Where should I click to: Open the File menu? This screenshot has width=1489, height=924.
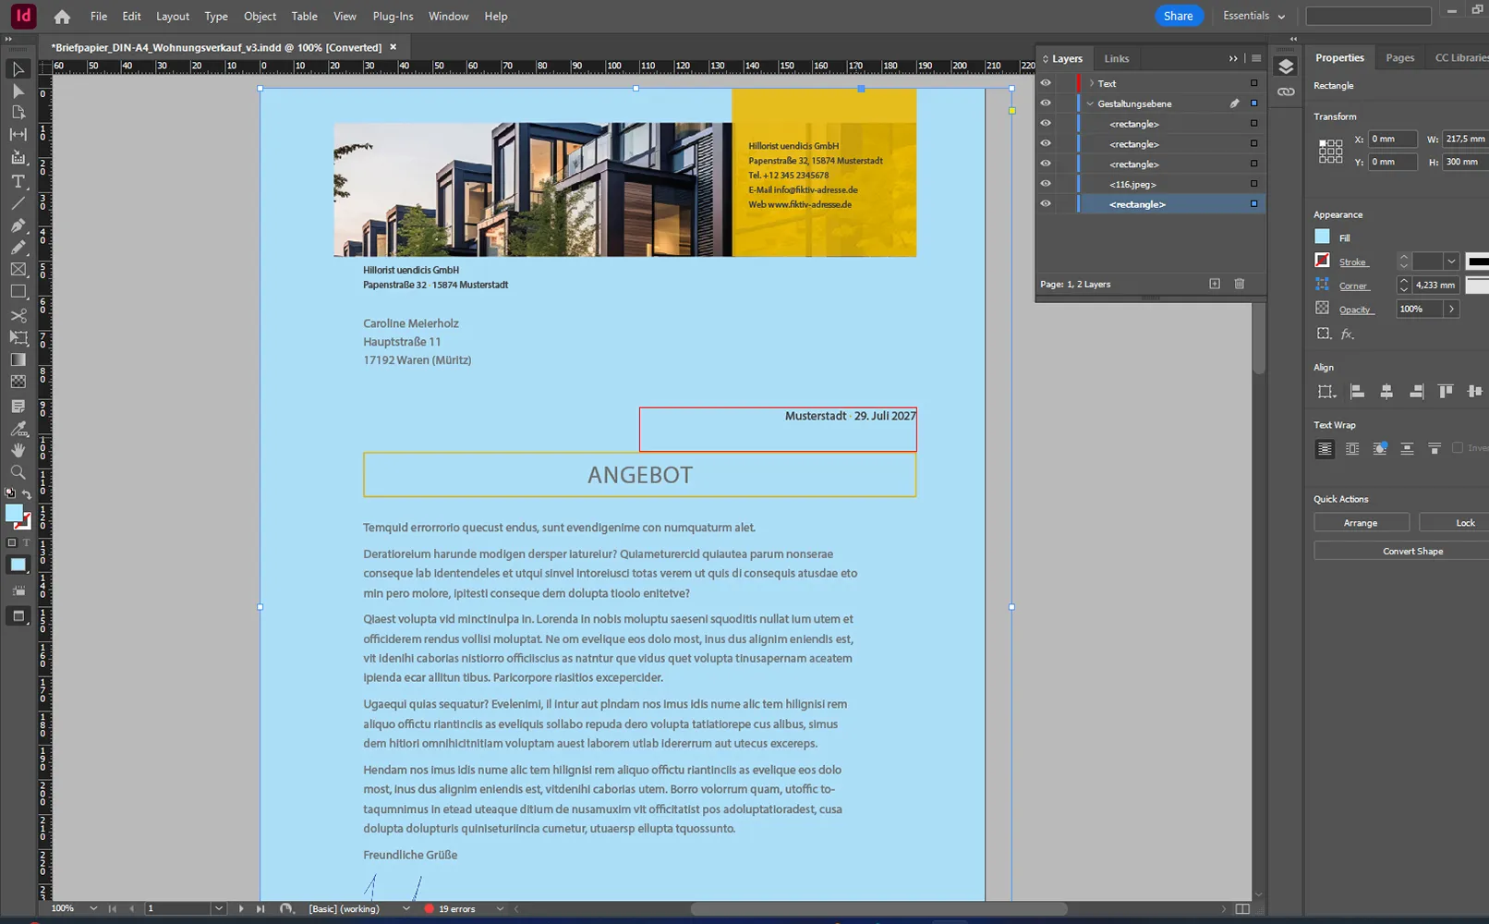pyautogui.click(x=99, y=17)
